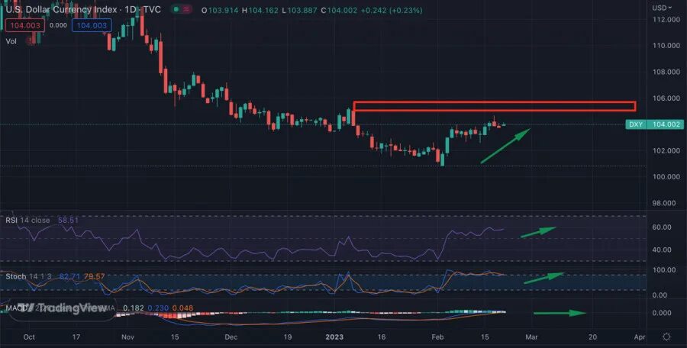This screenshot has width=687, height=348.
Task: Click the MACD value 0.230
Action: pyautogui.click(x=158, y=308)
